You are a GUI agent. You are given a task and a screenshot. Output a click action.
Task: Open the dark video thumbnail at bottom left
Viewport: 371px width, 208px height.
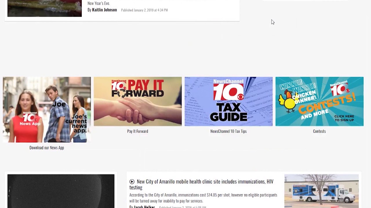point(61,191)
